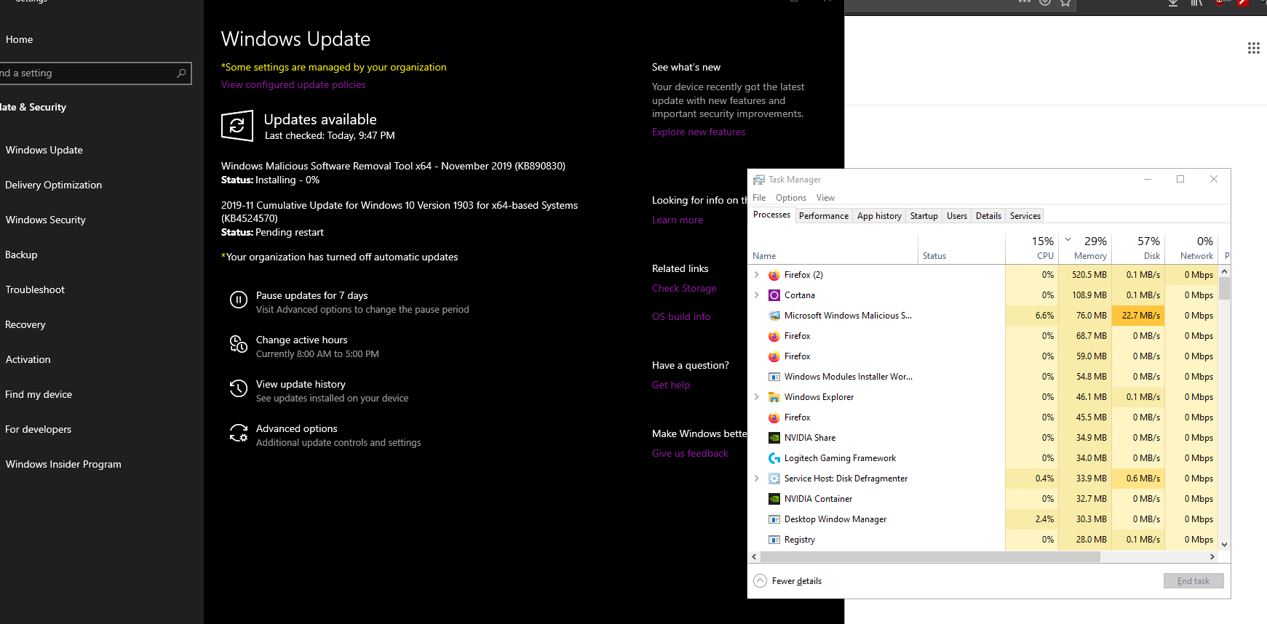Click the Desktop Window Manager icon
Screen dimensions: 1267x624
[x=774, y=519]
